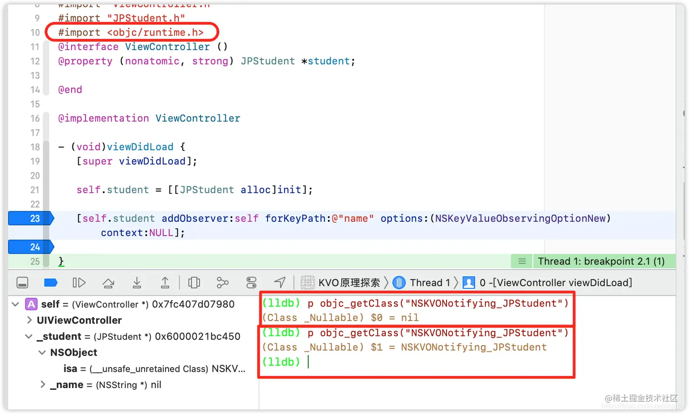The height and width of the screenshot is (414, 689).
Task: Open the Environment Overrides control
Action: [252, 283]
